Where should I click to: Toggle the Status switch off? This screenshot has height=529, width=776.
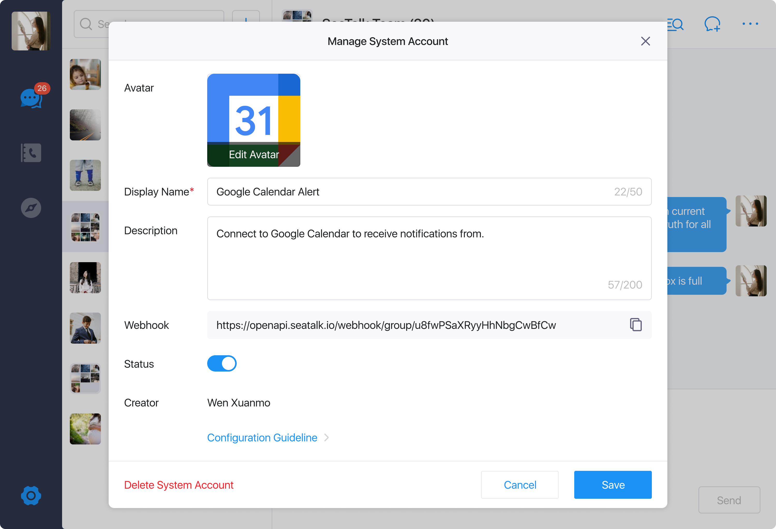point(222,364)
